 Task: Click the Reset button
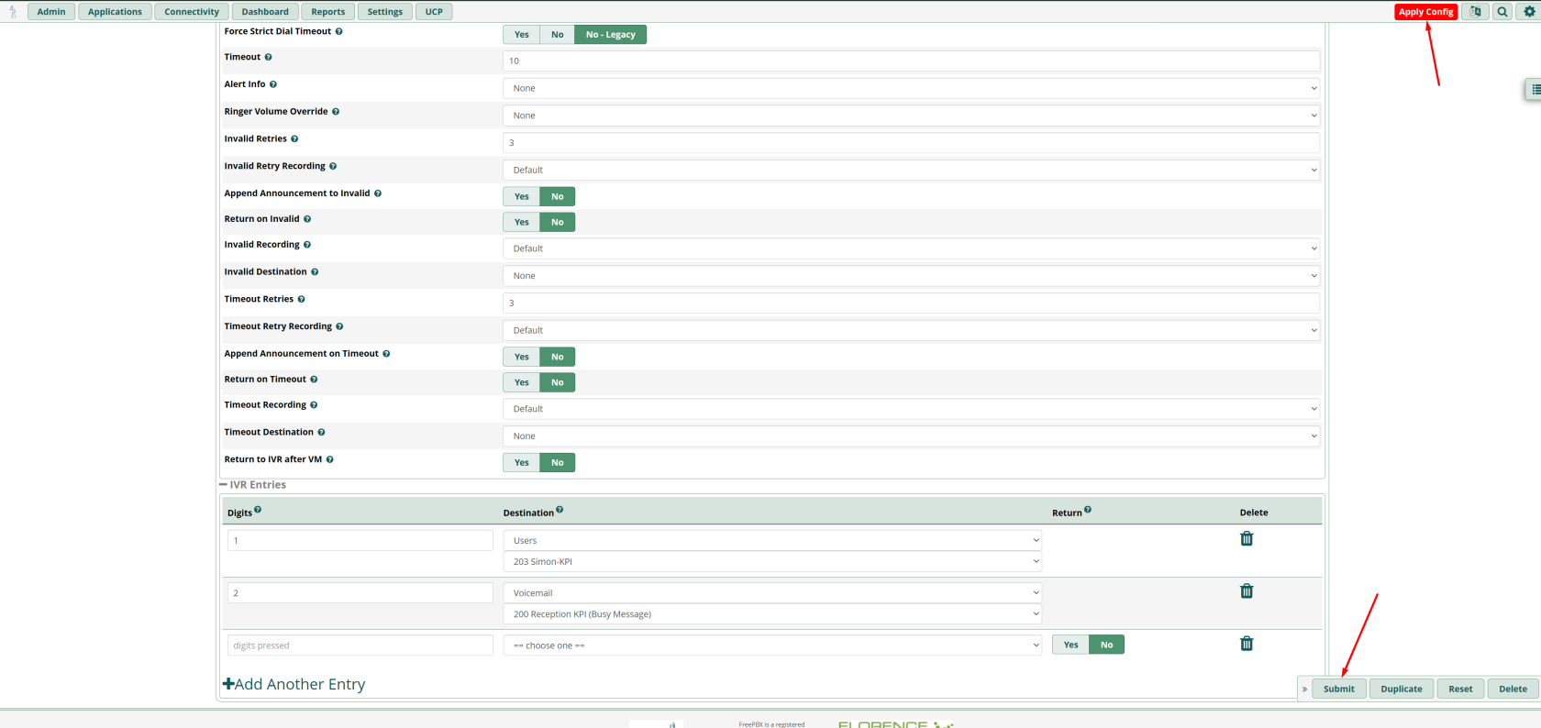pyautogui.click(x=1460, y=689)
